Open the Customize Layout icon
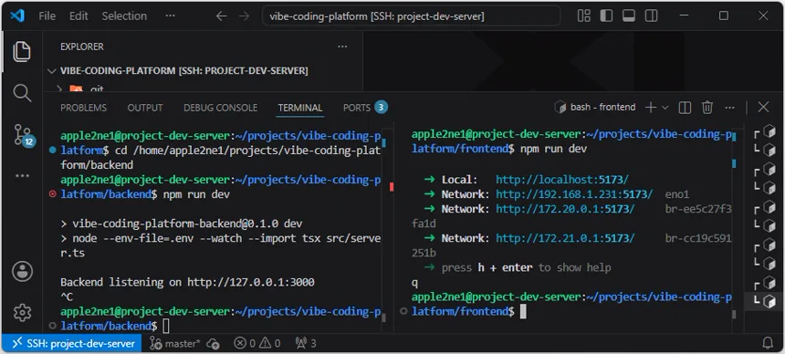 tap(584, 16)
